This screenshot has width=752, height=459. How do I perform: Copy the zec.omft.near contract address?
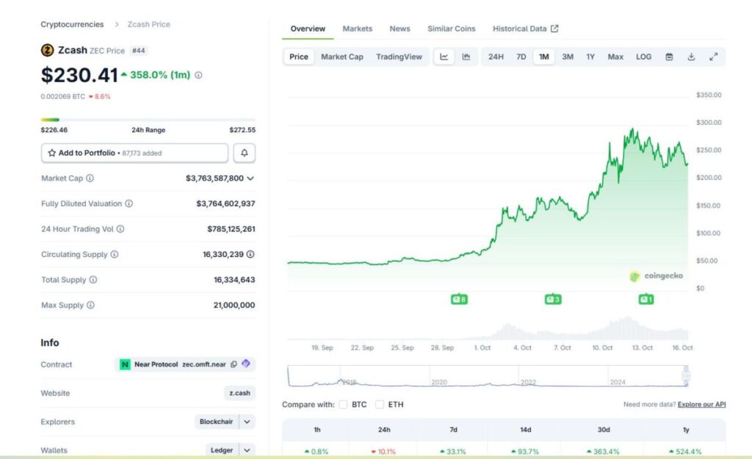[234, 364]
